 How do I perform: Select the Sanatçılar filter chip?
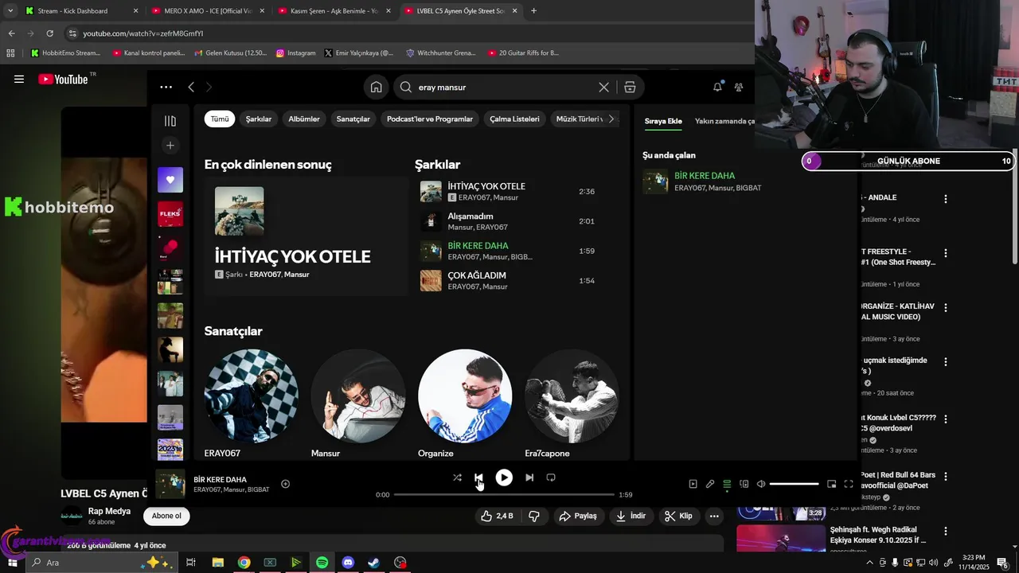click(x=353, y=119)
